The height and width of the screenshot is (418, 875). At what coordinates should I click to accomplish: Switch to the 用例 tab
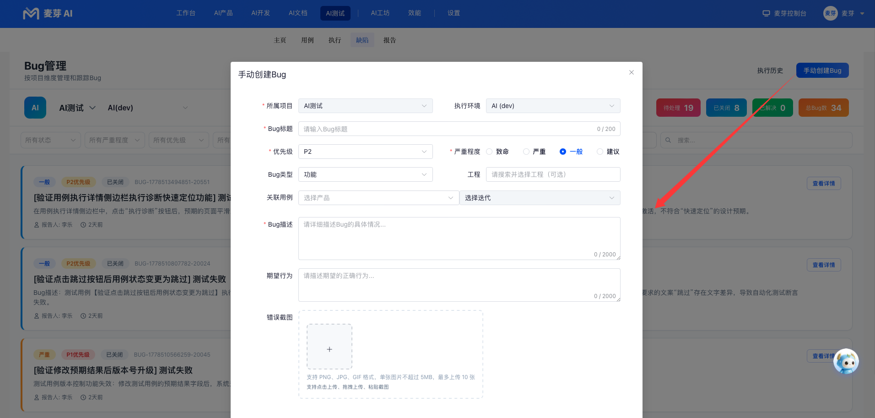click(308, 40)
